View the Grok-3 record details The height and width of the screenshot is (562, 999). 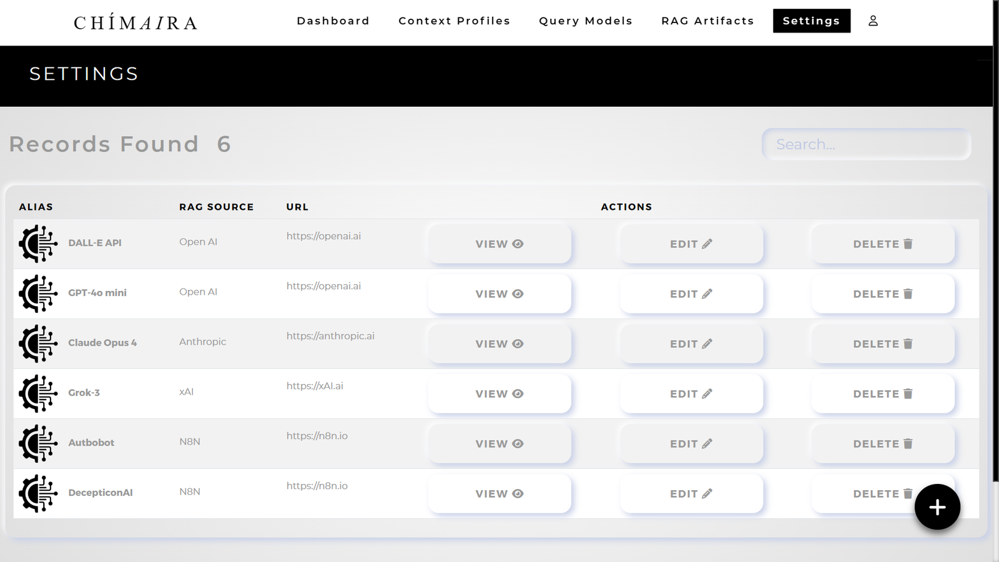[x=499, y=394]
